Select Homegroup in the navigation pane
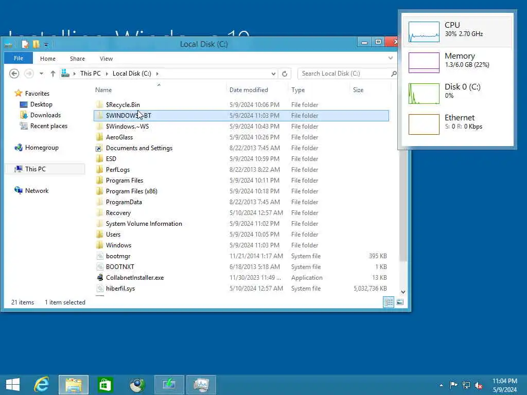Viewport: 527px width, 395px height. point(42,148)
